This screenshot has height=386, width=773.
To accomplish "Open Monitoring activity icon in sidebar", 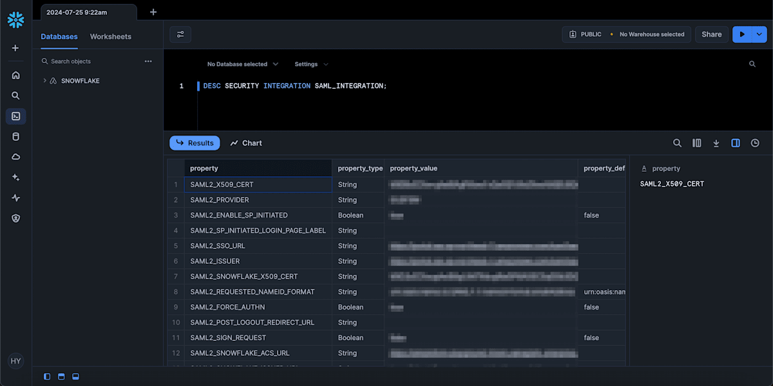I will (x=15, y=198).
